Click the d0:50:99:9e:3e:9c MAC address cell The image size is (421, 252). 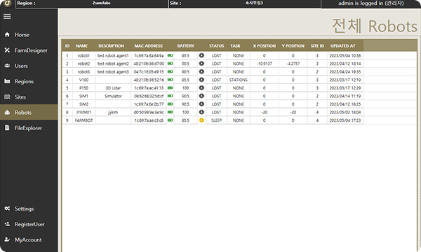(x=149, y=112)
